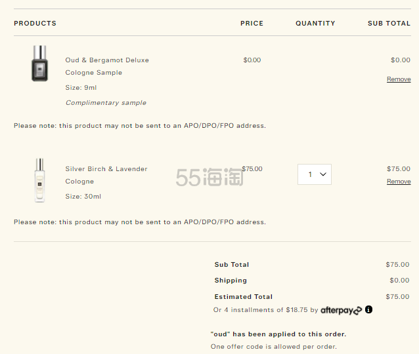This screenshot has width=419, height=354.
Task: Remove the Silver Birch & Lavender Cologne
Action: [399, 182]
